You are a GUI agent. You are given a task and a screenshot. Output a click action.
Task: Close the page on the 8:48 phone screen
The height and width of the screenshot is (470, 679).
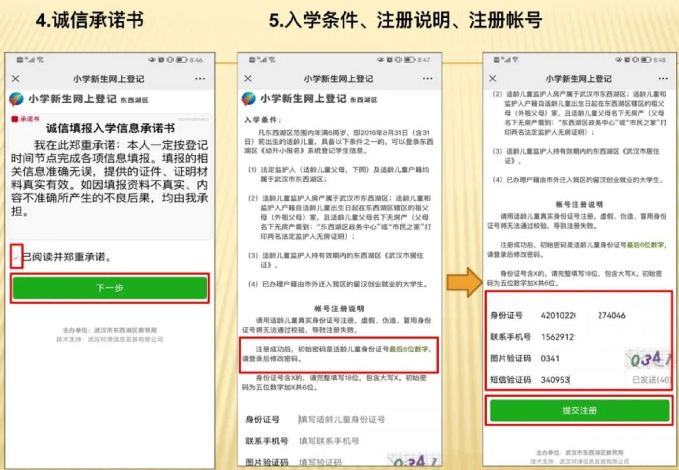[x=493, y=78]
